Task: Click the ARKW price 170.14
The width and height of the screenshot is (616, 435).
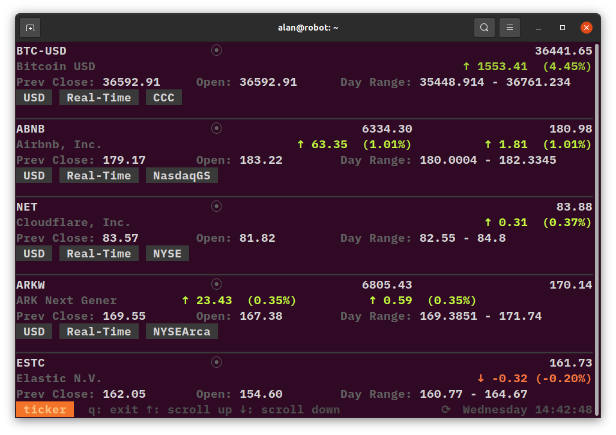Action: tap(570, 285)
